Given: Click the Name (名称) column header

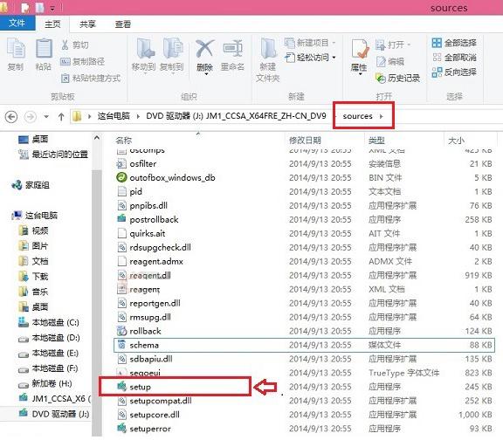Looking at the screenshot, I should [124, 141].
